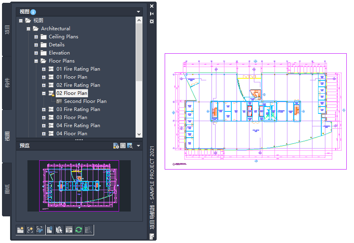This screenshot has width=354, height=243.
Task: Click the external reference paperclip icon
Action: [50, 230]
